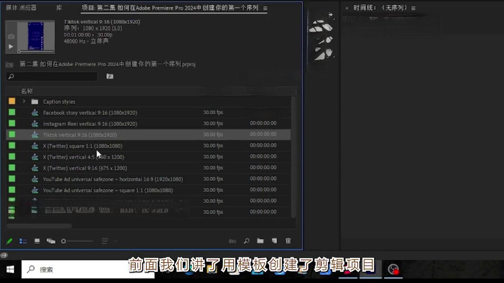The width and height of the screenshot is (504, 283).
Task: Click the green label of the Tiktok vertical row
Action: [x=12, y=134]
